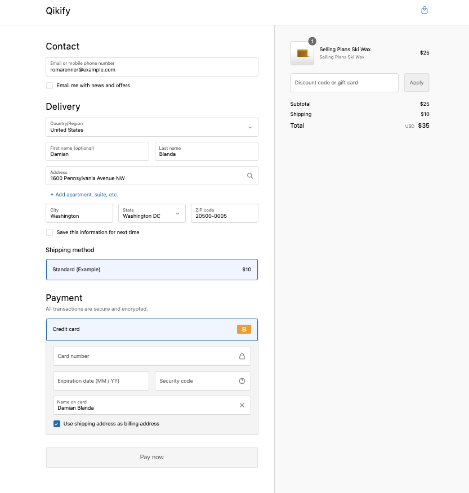
Task: Click the Pay now button
Action: click(152, 457)
